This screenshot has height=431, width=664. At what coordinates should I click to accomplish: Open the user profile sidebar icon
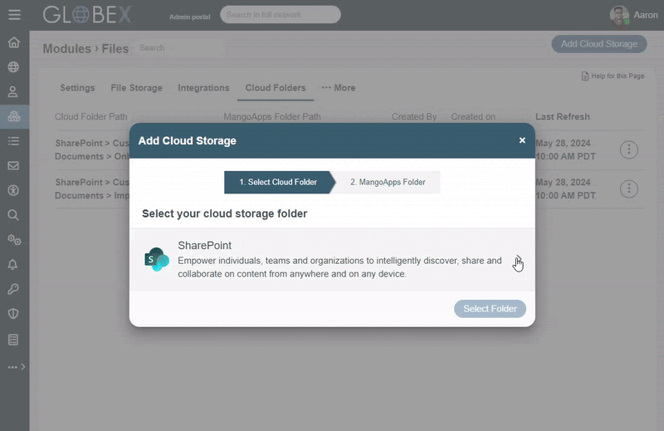[13, 92]
